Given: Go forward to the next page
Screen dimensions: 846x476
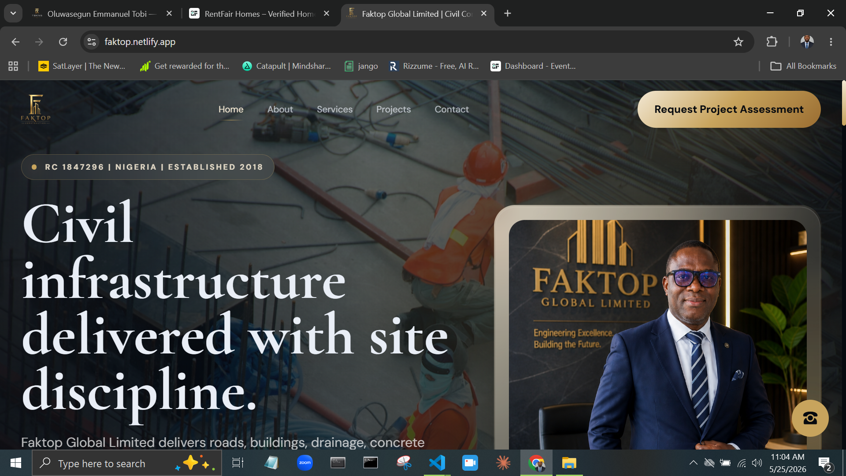Looking at the screenshot, I should pos(39,42).
